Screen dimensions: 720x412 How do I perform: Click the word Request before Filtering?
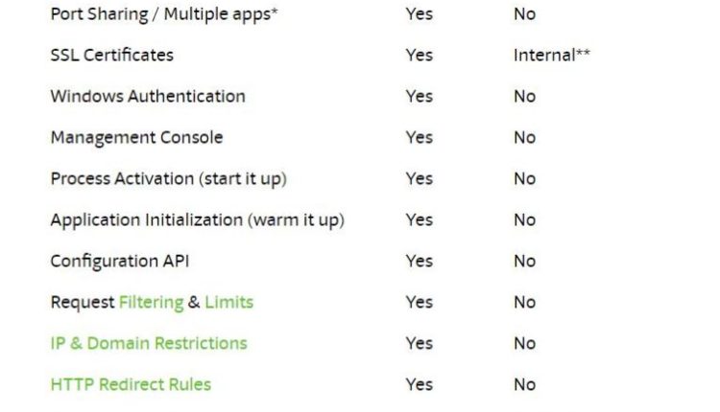(82, 303)
